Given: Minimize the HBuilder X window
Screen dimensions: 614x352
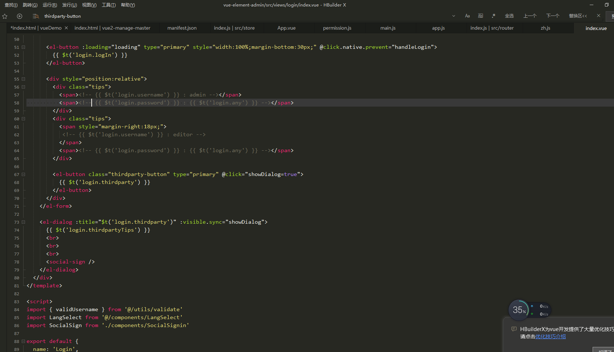Looking at the screenshot, I should point(592,5).
